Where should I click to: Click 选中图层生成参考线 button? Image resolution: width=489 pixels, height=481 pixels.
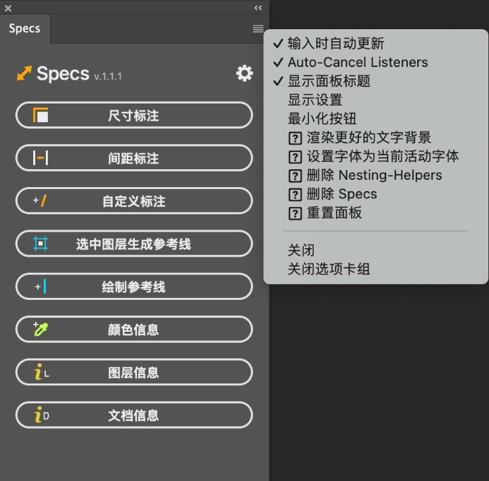(134, 243)
